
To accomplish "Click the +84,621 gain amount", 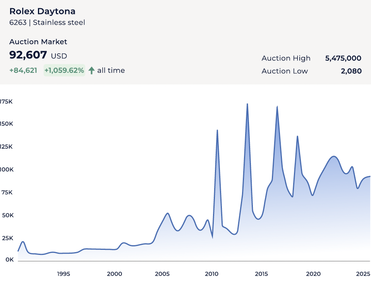I will click(x=23, y=70).
